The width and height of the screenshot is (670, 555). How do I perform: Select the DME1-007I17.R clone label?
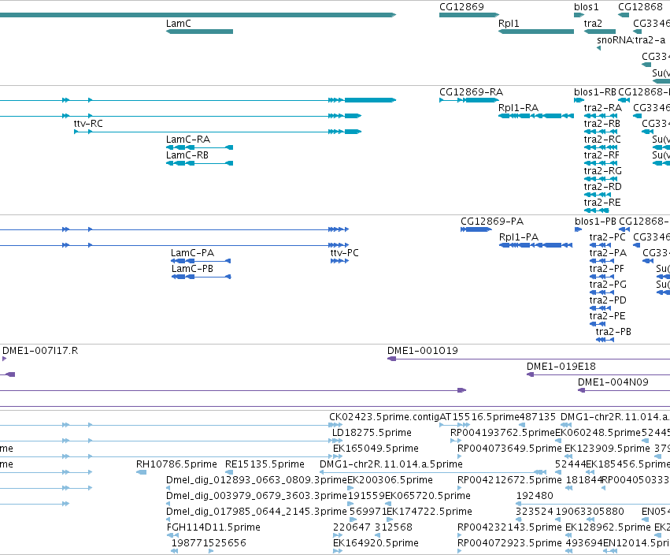pyautogui.click(x=40, y=351)
